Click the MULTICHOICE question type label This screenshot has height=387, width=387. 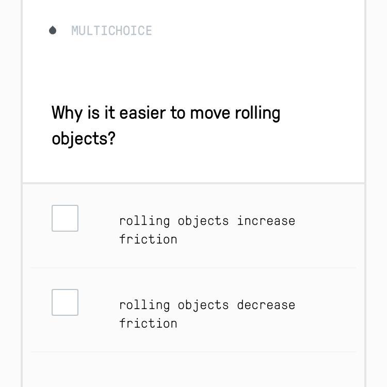click(x=111, y=31)
